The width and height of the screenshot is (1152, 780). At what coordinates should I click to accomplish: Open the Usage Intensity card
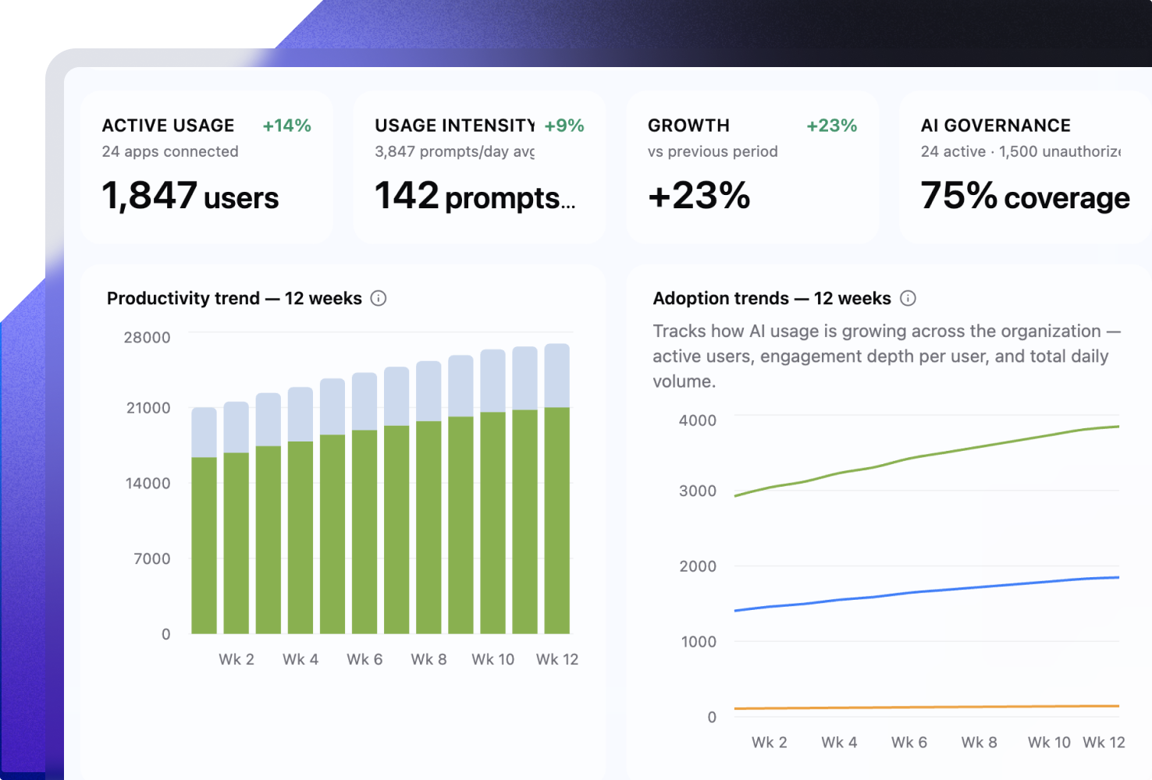(479, 168)
